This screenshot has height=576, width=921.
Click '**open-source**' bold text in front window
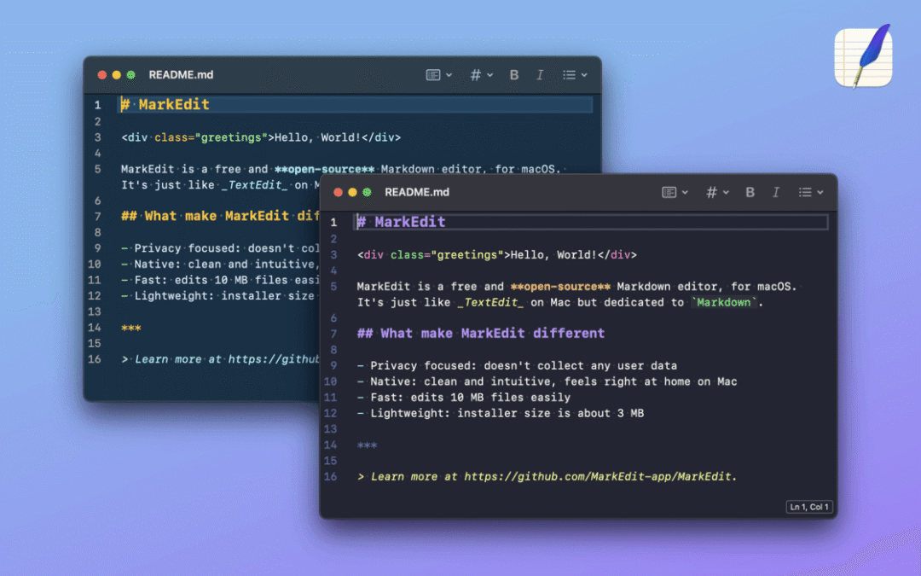(x=560, y=287)
